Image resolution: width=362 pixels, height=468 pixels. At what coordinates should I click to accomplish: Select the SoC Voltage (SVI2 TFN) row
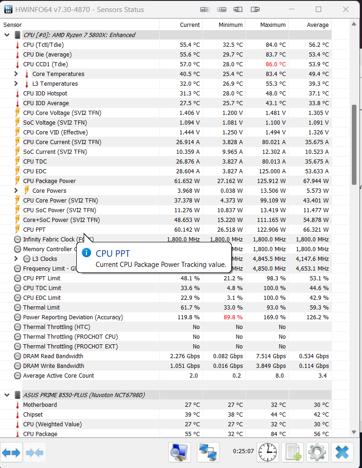click(x=166, y=123)
